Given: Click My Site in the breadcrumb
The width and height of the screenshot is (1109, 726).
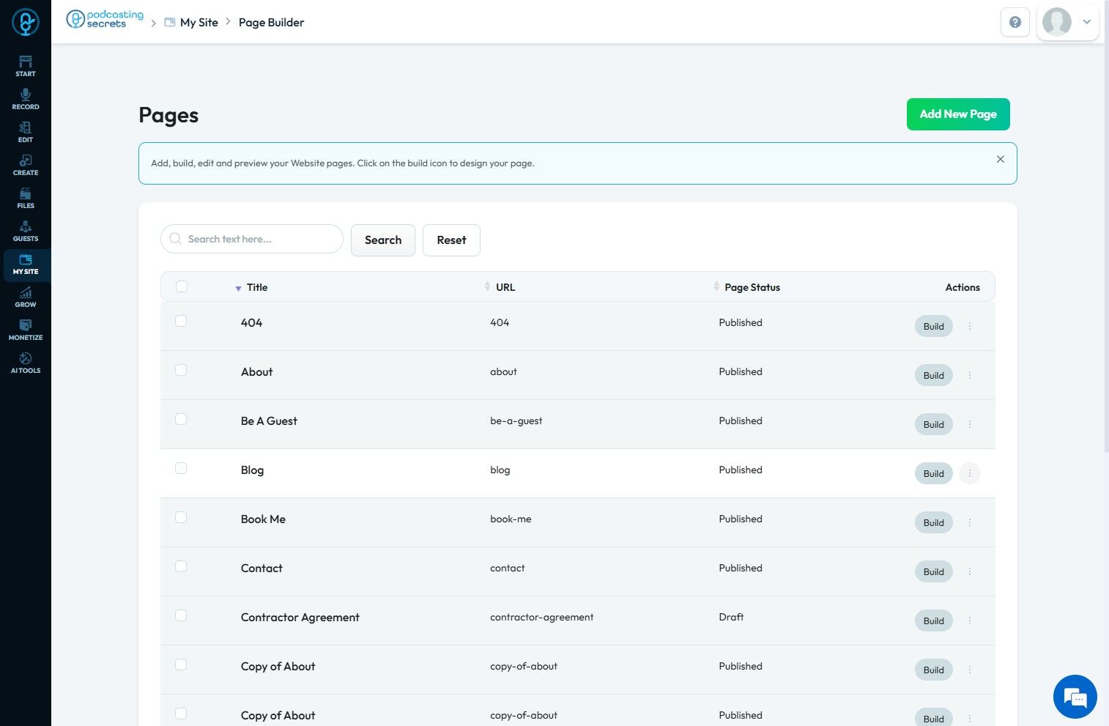Looking at the screenshot, I should 199,23.
